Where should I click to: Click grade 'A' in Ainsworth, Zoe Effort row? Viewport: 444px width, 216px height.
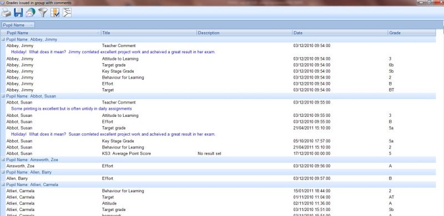390,166
